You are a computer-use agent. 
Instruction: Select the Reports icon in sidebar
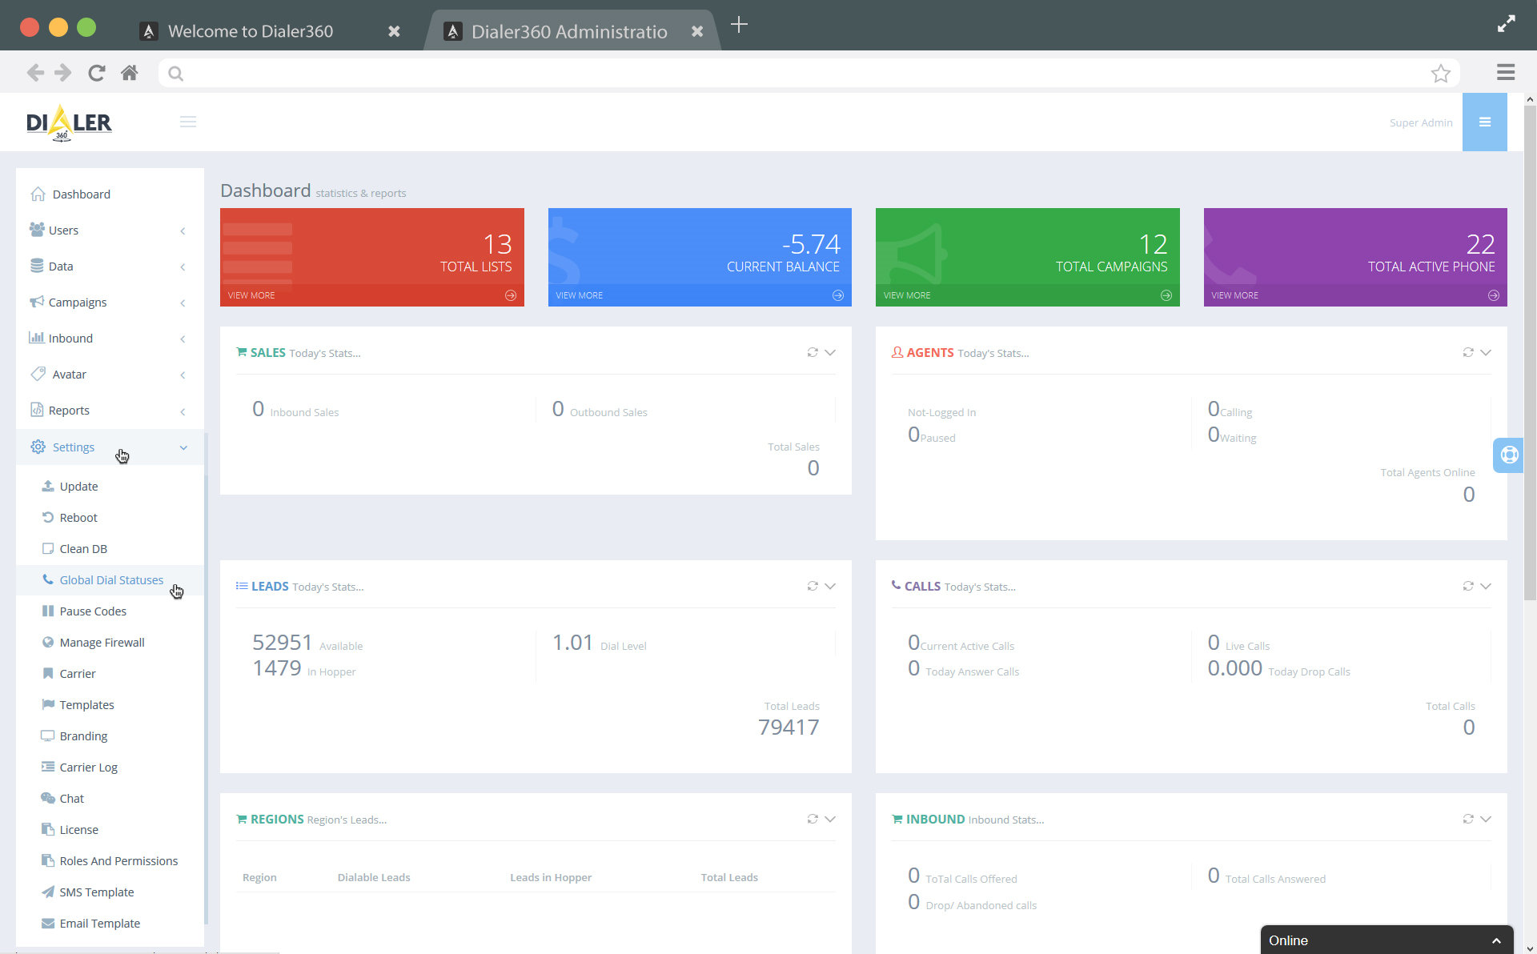[x=37, y=410]
